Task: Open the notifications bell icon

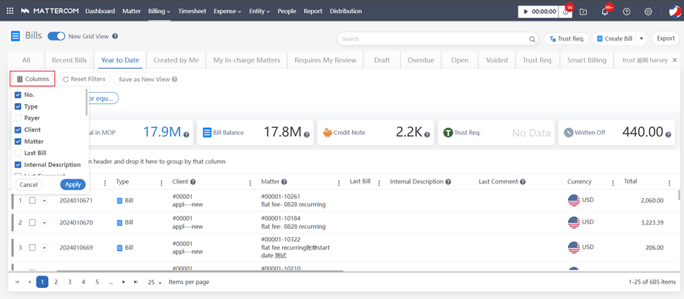Action: 605,12
